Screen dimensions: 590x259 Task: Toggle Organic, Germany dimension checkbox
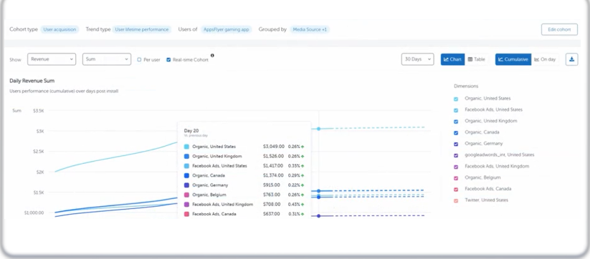[x=456, y=144]
